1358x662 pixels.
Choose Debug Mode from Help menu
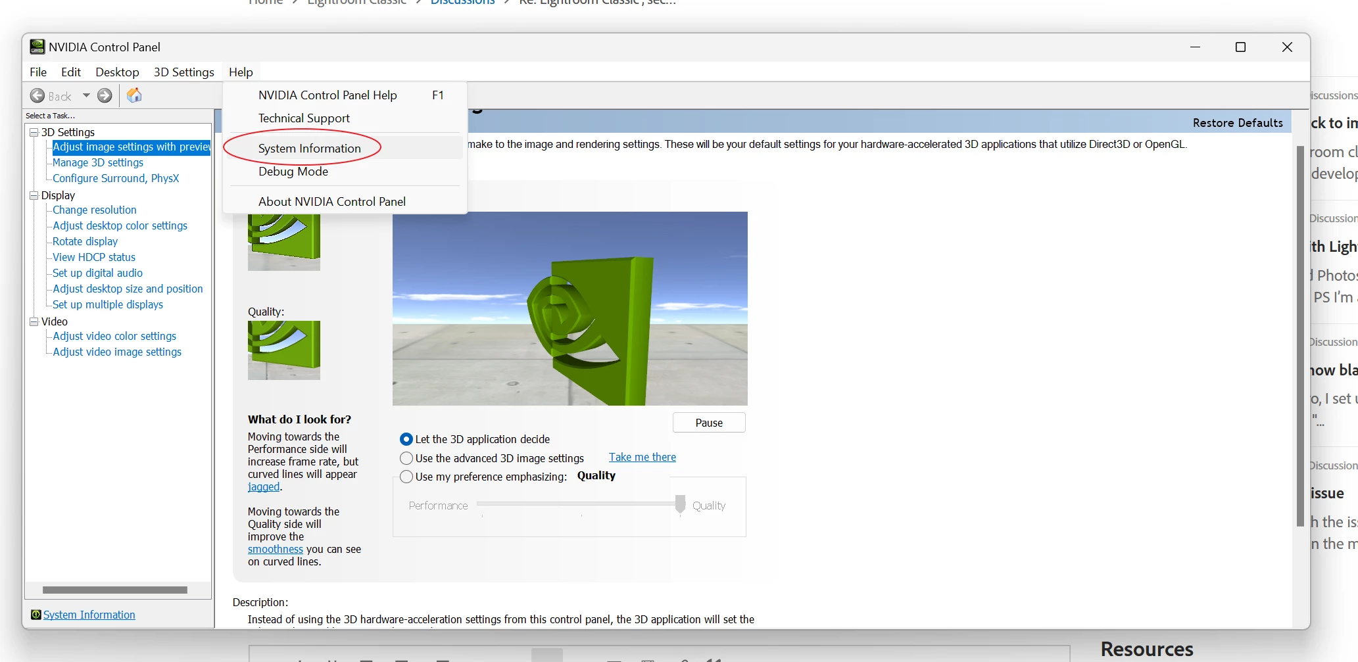pos(345,172)
